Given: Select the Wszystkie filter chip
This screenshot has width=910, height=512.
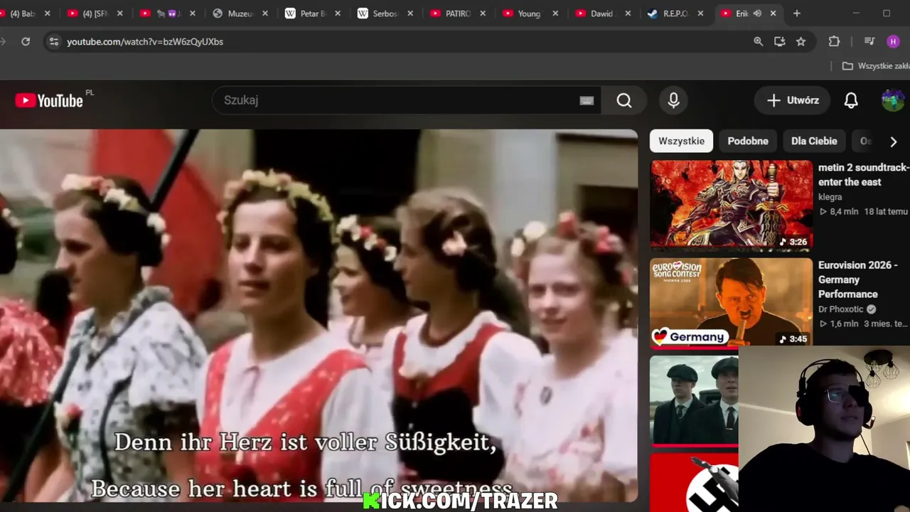Looking at the screenshot, I should pos(681,141).
